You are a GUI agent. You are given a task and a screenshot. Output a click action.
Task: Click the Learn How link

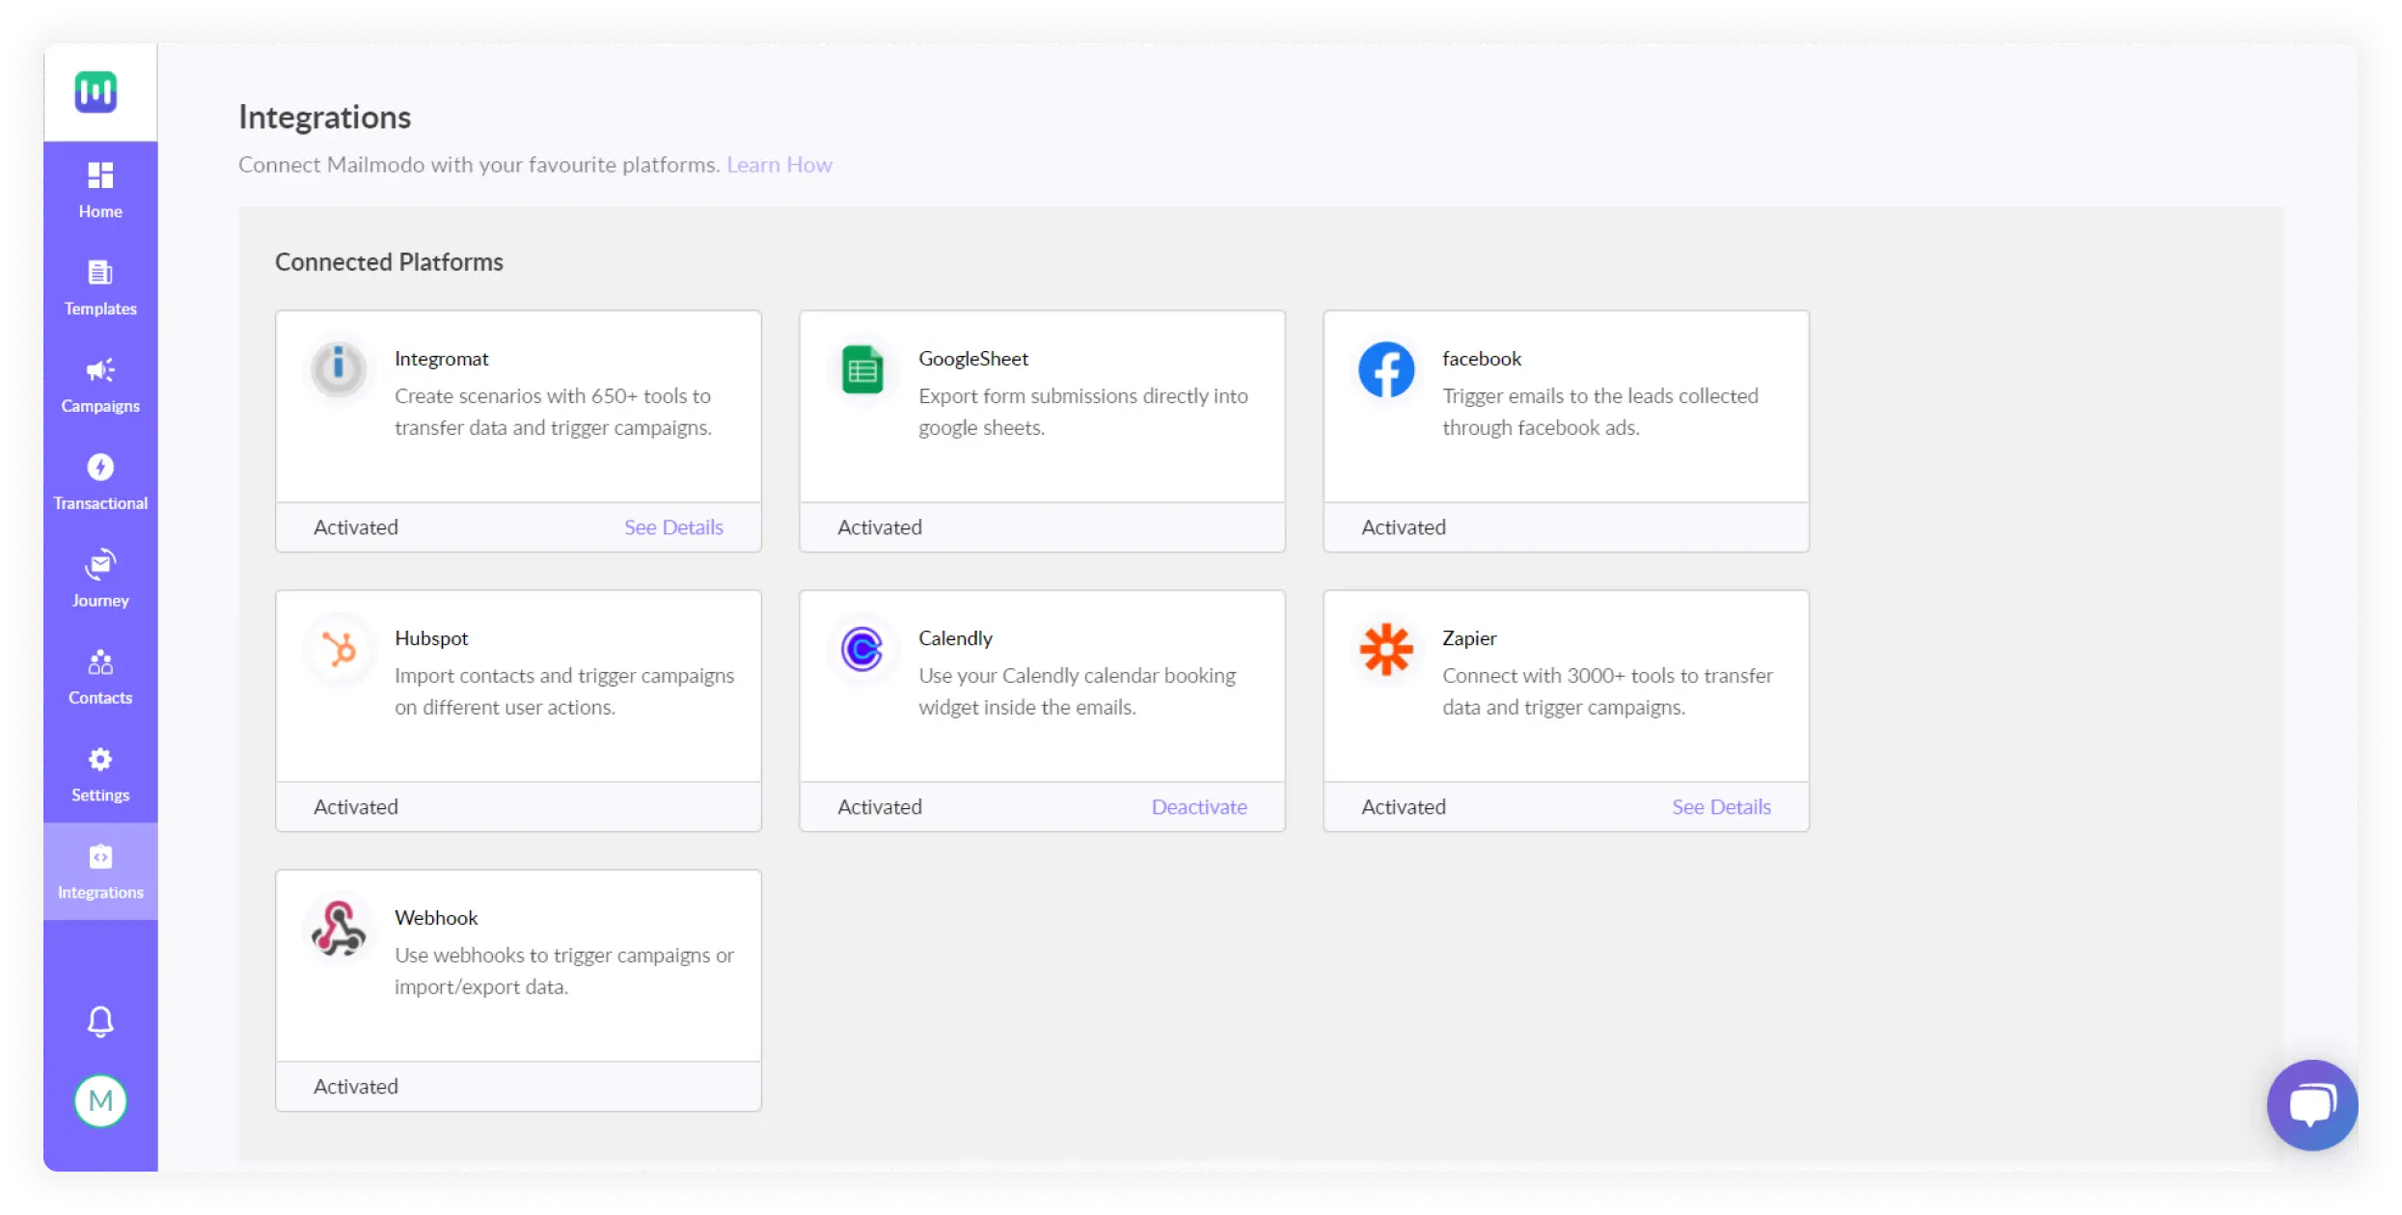(778, 165)
